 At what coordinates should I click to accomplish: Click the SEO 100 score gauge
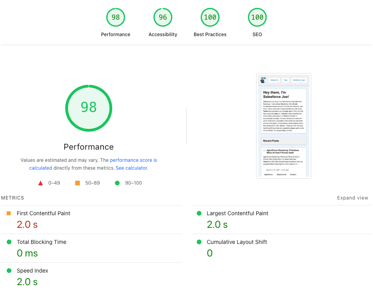tap(257, 17)
